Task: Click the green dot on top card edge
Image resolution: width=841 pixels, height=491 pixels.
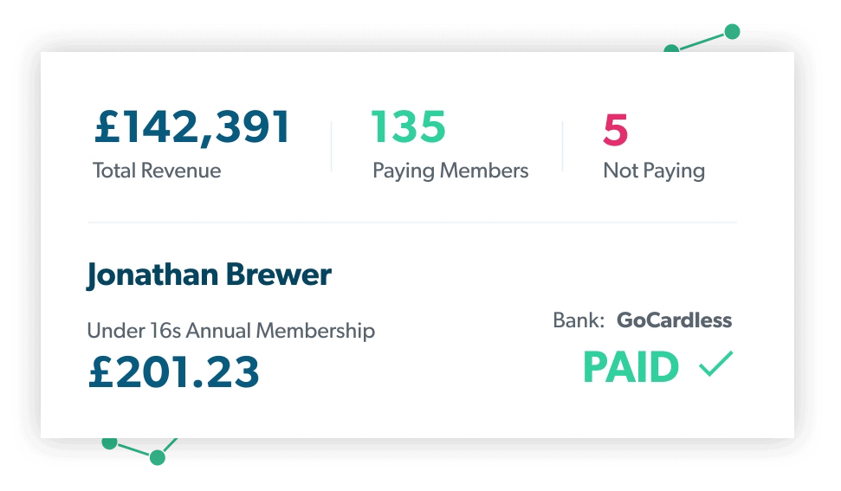Action: click(x=671, y=48)
